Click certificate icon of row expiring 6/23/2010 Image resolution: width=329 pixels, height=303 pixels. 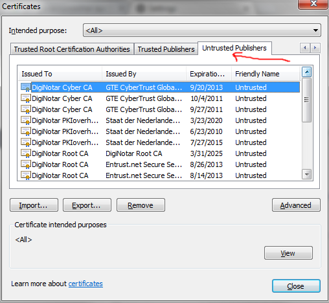[x=26, y=131]
